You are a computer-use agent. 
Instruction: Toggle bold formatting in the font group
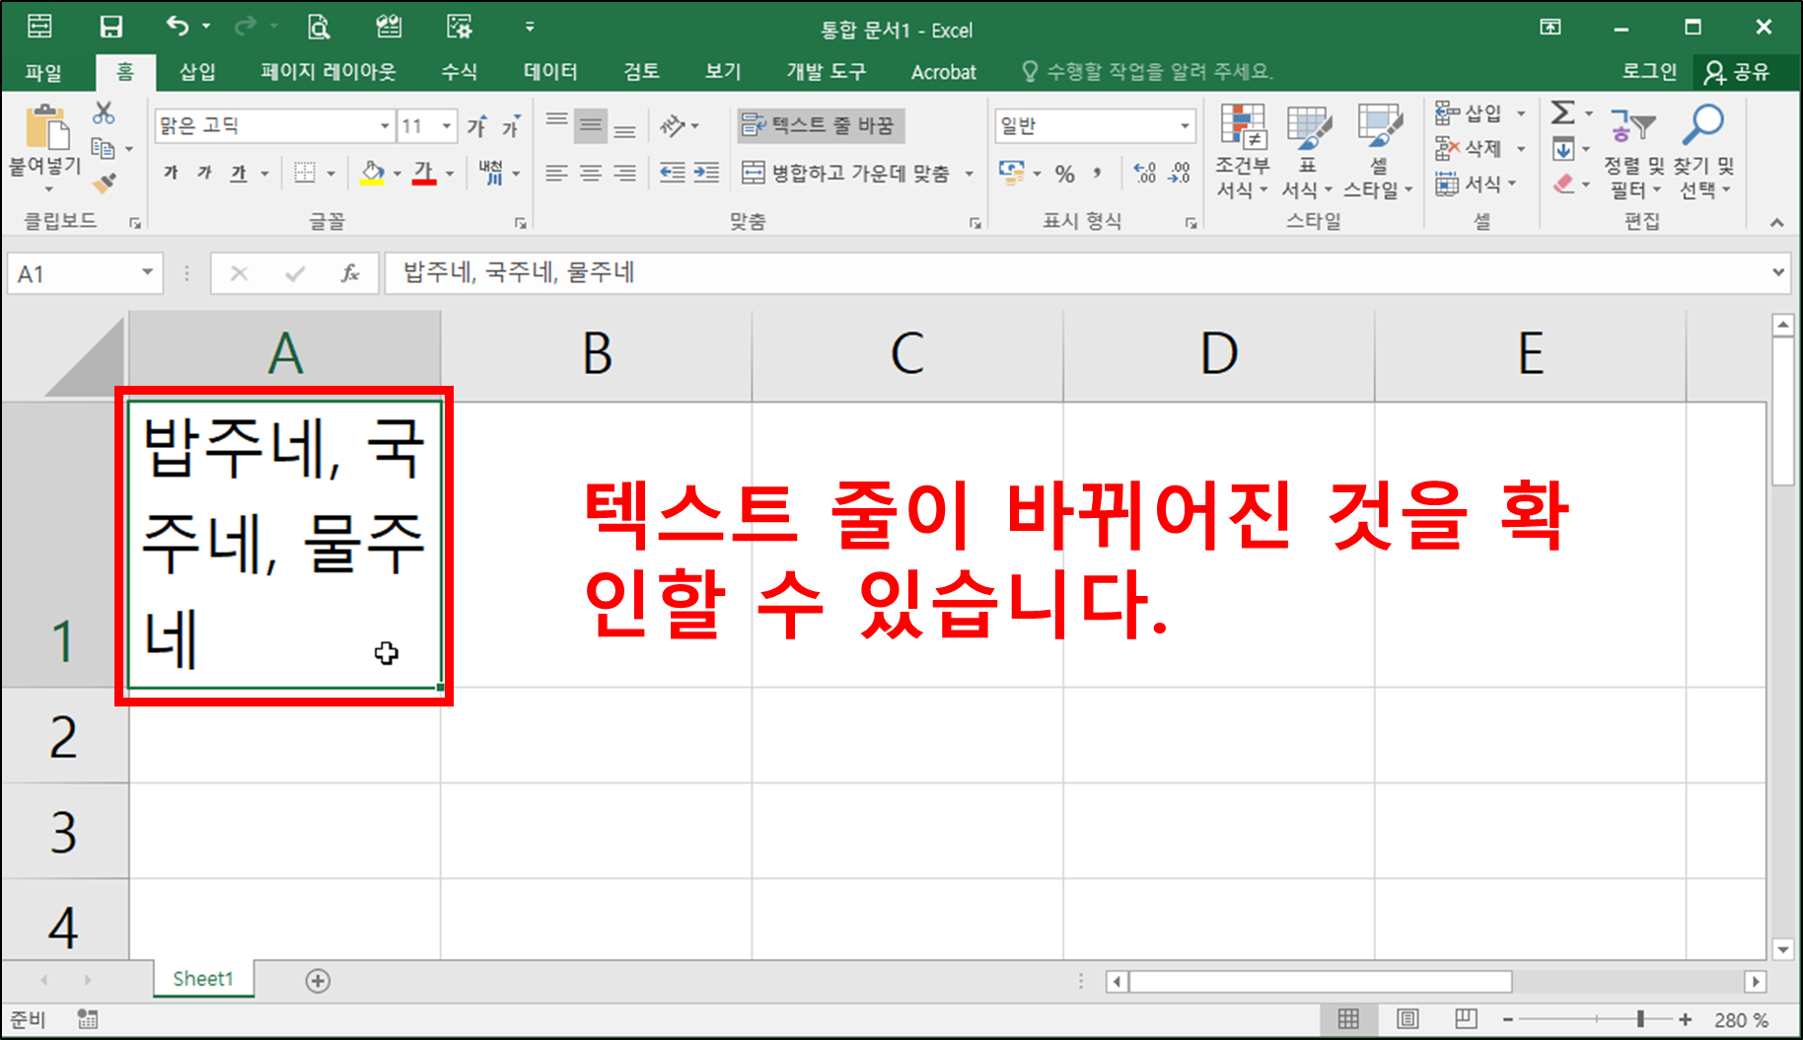170,173
